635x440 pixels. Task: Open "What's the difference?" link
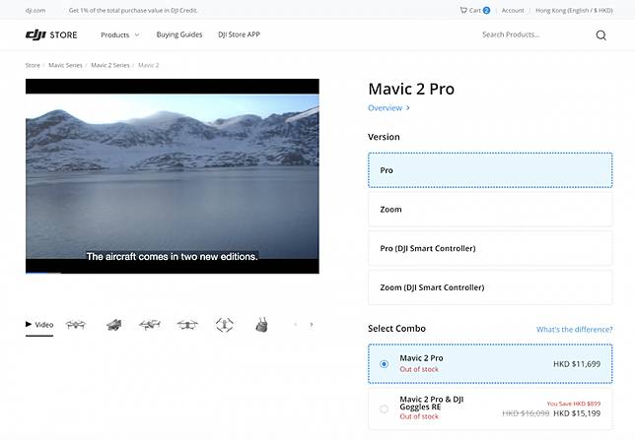click(573, 329)
